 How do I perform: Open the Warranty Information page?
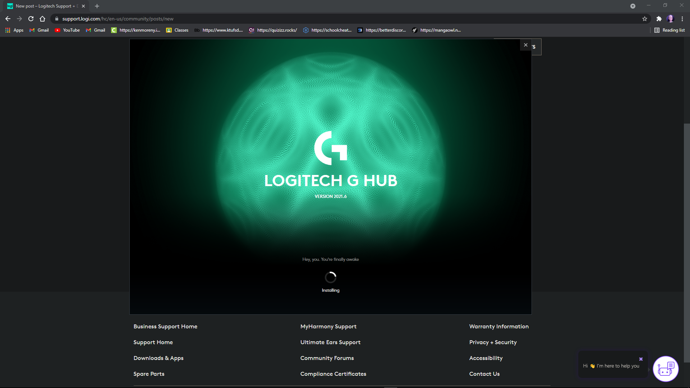(499, 327)
